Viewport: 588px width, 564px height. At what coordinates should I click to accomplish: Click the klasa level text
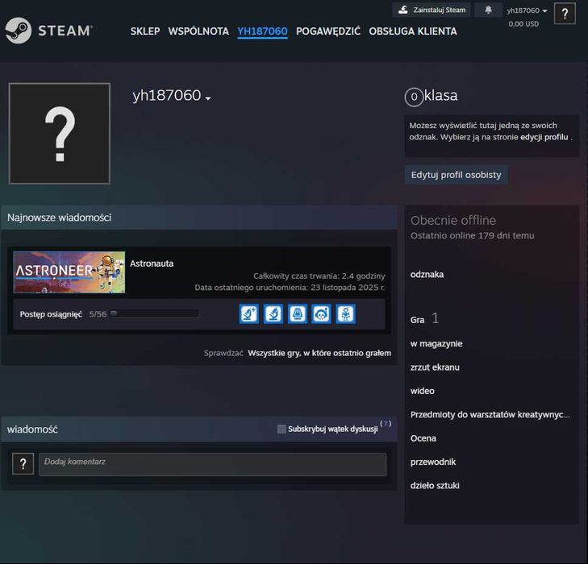coord(440,96)
